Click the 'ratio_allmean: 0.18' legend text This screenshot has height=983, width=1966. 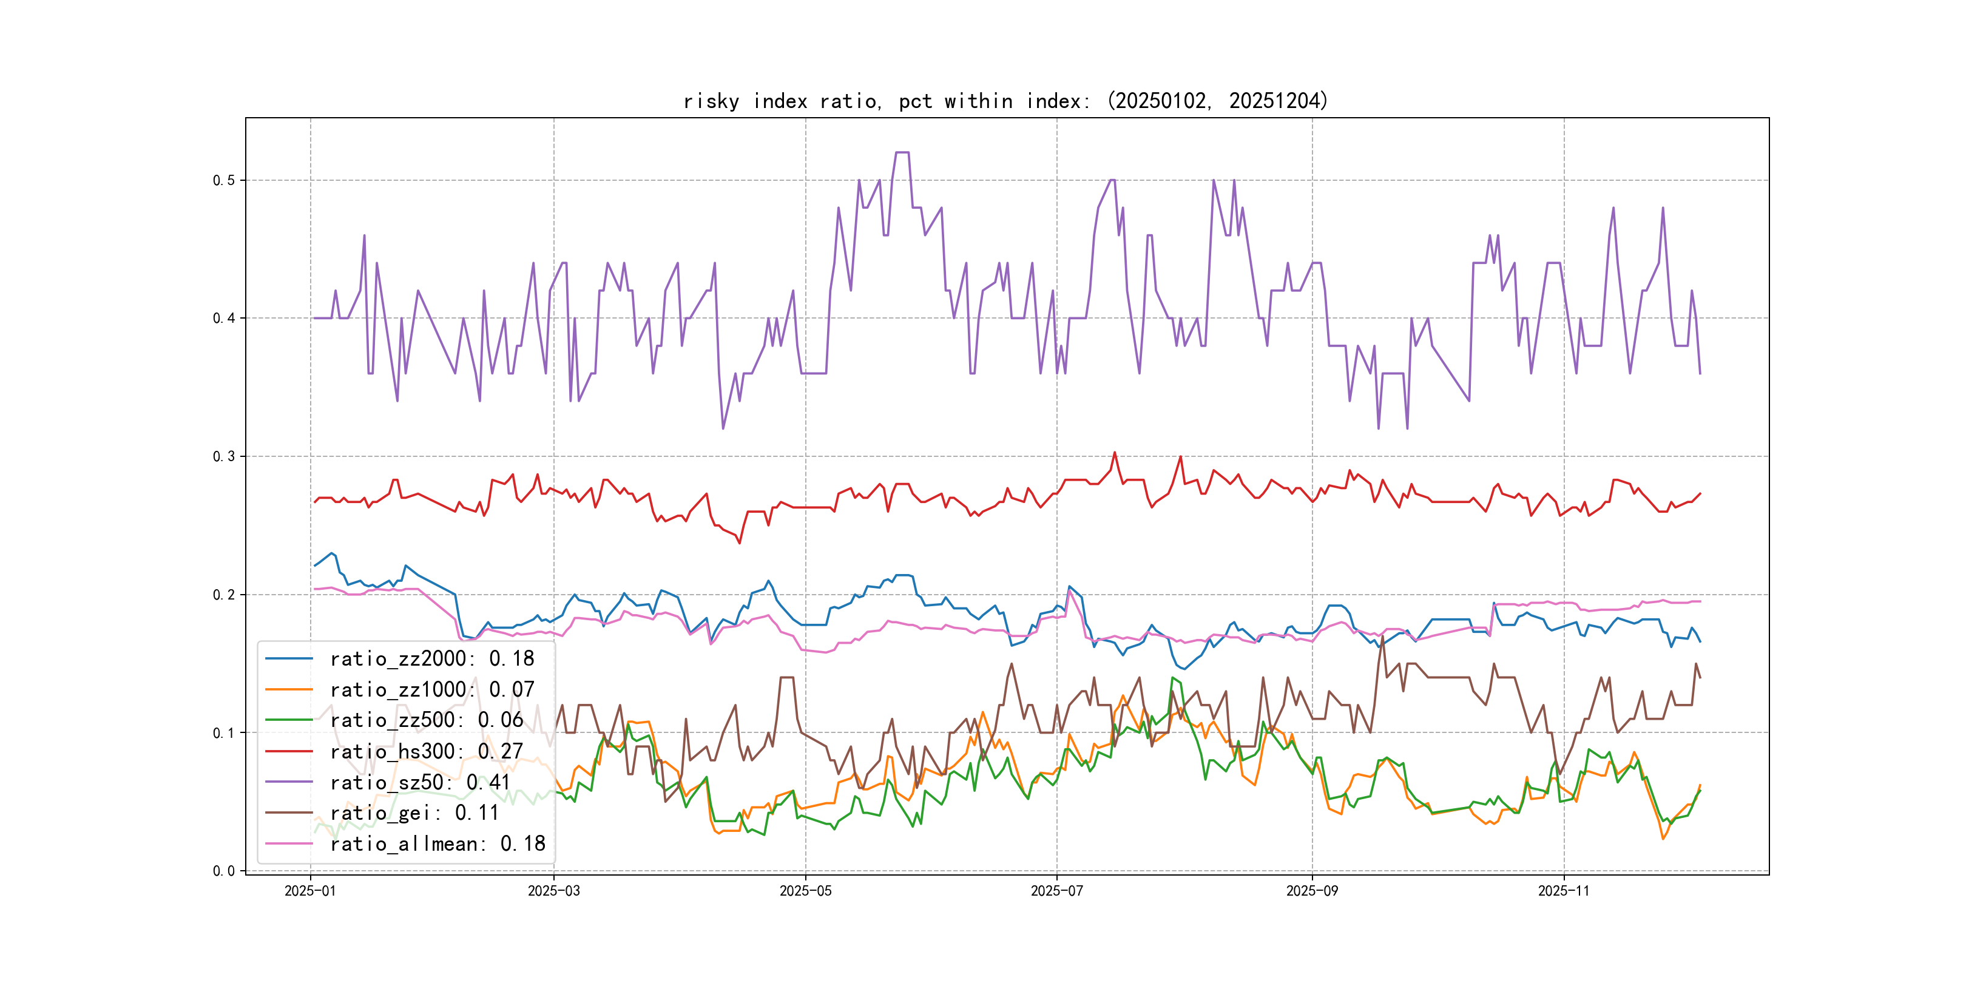click(x=437, y=843)
